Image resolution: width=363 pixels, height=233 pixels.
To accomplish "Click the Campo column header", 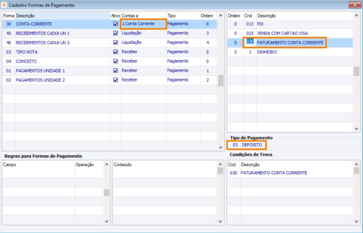I will point(39,164).
